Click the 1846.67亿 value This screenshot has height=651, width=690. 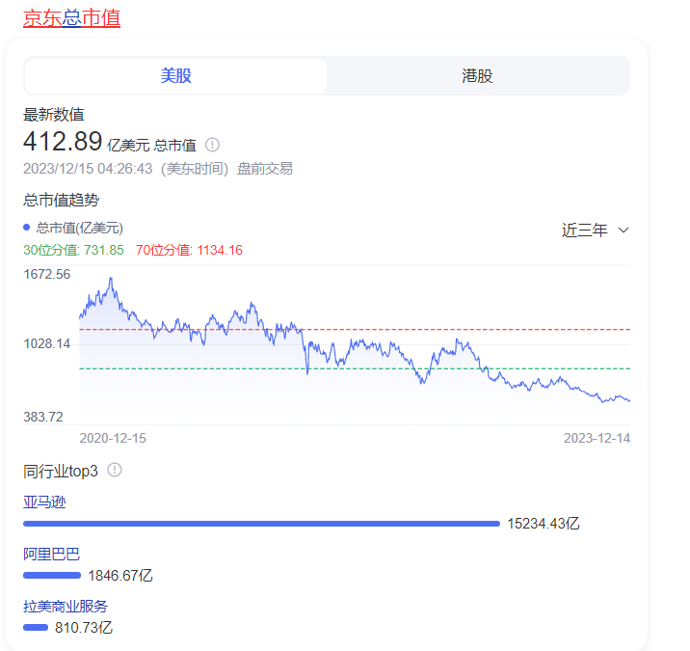(120, 575)
